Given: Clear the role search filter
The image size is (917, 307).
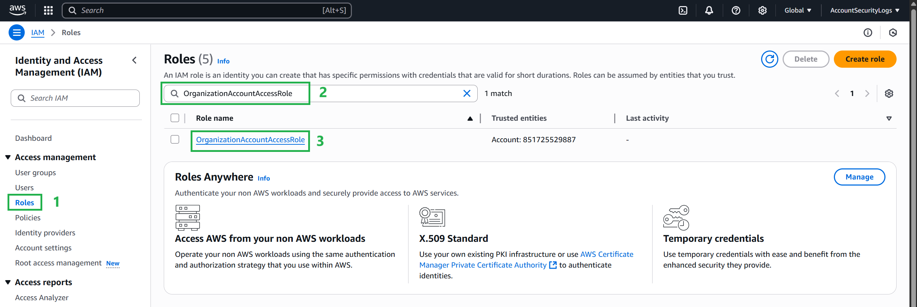Looking at the screenshot, I should (x=467, y=93).
